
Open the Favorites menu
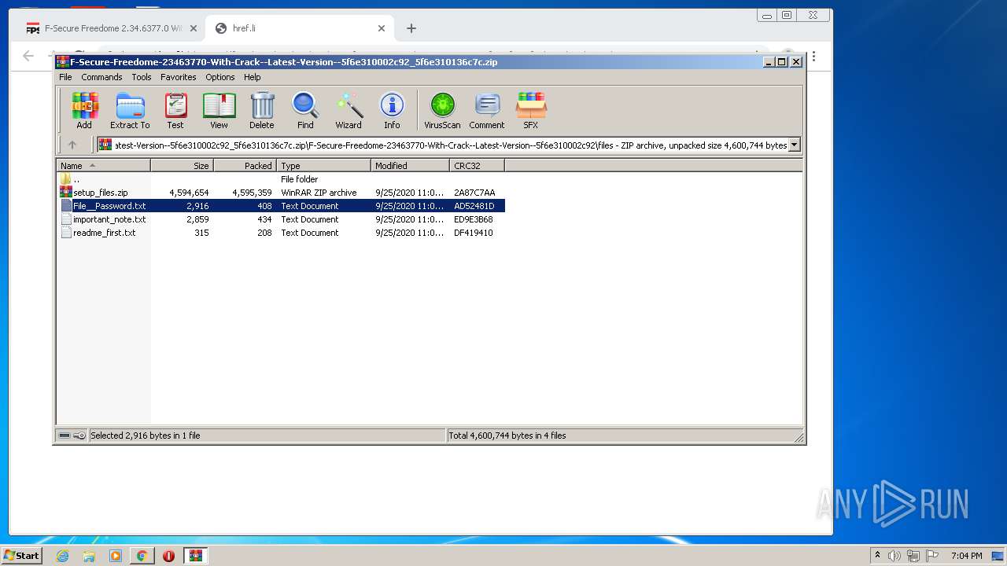(x=179, y=77)
